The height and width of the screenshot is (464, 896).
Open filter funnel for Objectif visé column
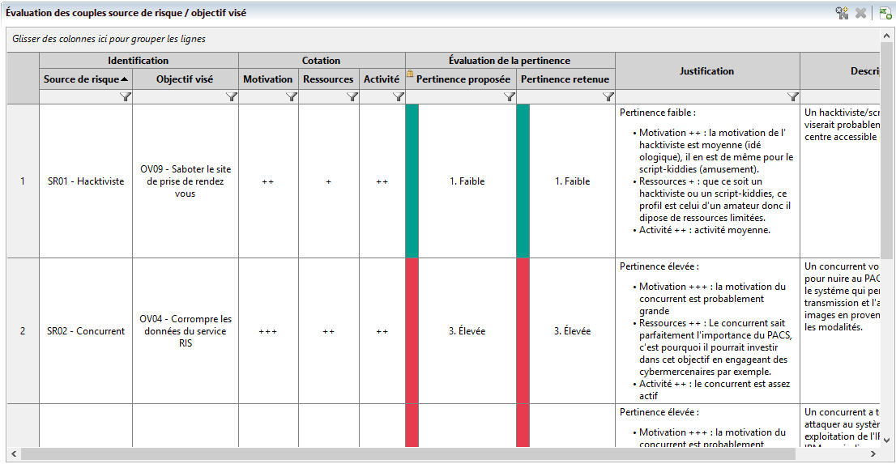[232, 97]
